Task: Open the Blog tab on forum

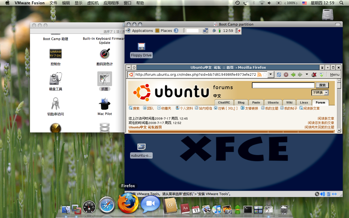Action: coord(241,102)
